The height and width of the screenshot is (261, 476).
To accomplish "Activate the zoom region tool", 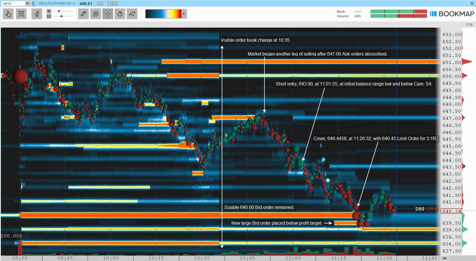I will (x=21, y=14).
